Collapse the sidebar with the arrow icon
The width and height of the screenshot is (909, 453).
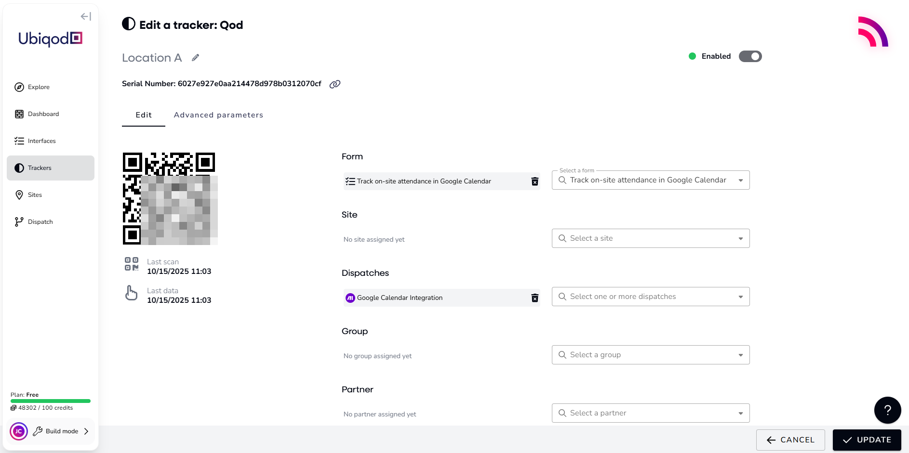pyautogui.click(x=86, y=16)
